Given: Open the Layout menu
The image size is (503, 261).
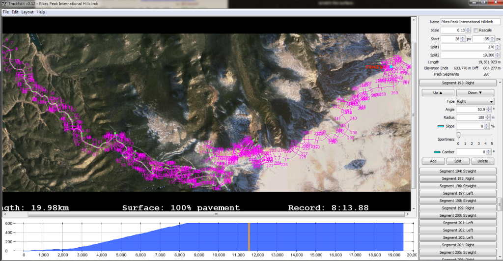Looking at the screenshot, I should pyautogui.click(x=28, y=12).
